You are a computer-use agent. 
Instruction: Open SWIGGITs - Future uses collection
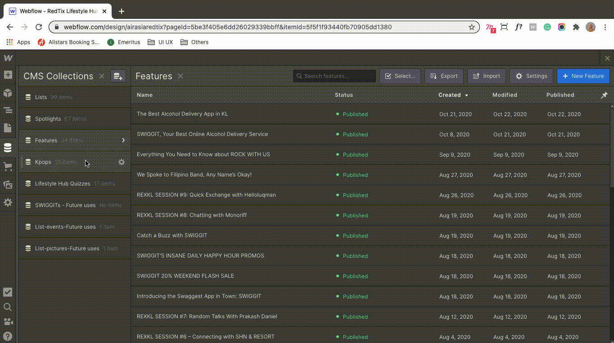[75, 205]
